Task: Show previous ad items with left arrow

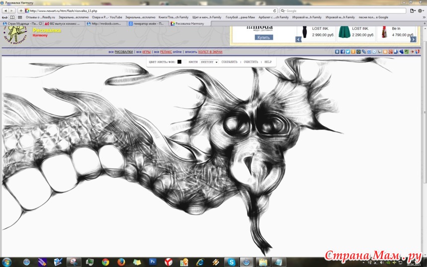Action: click(298, 39)
